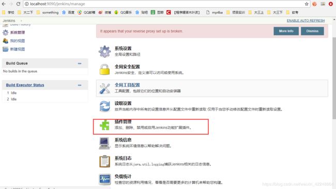Reload the page with the refresh icon
The width and height of the screenshot is (336, 189).
click(18, 4)
